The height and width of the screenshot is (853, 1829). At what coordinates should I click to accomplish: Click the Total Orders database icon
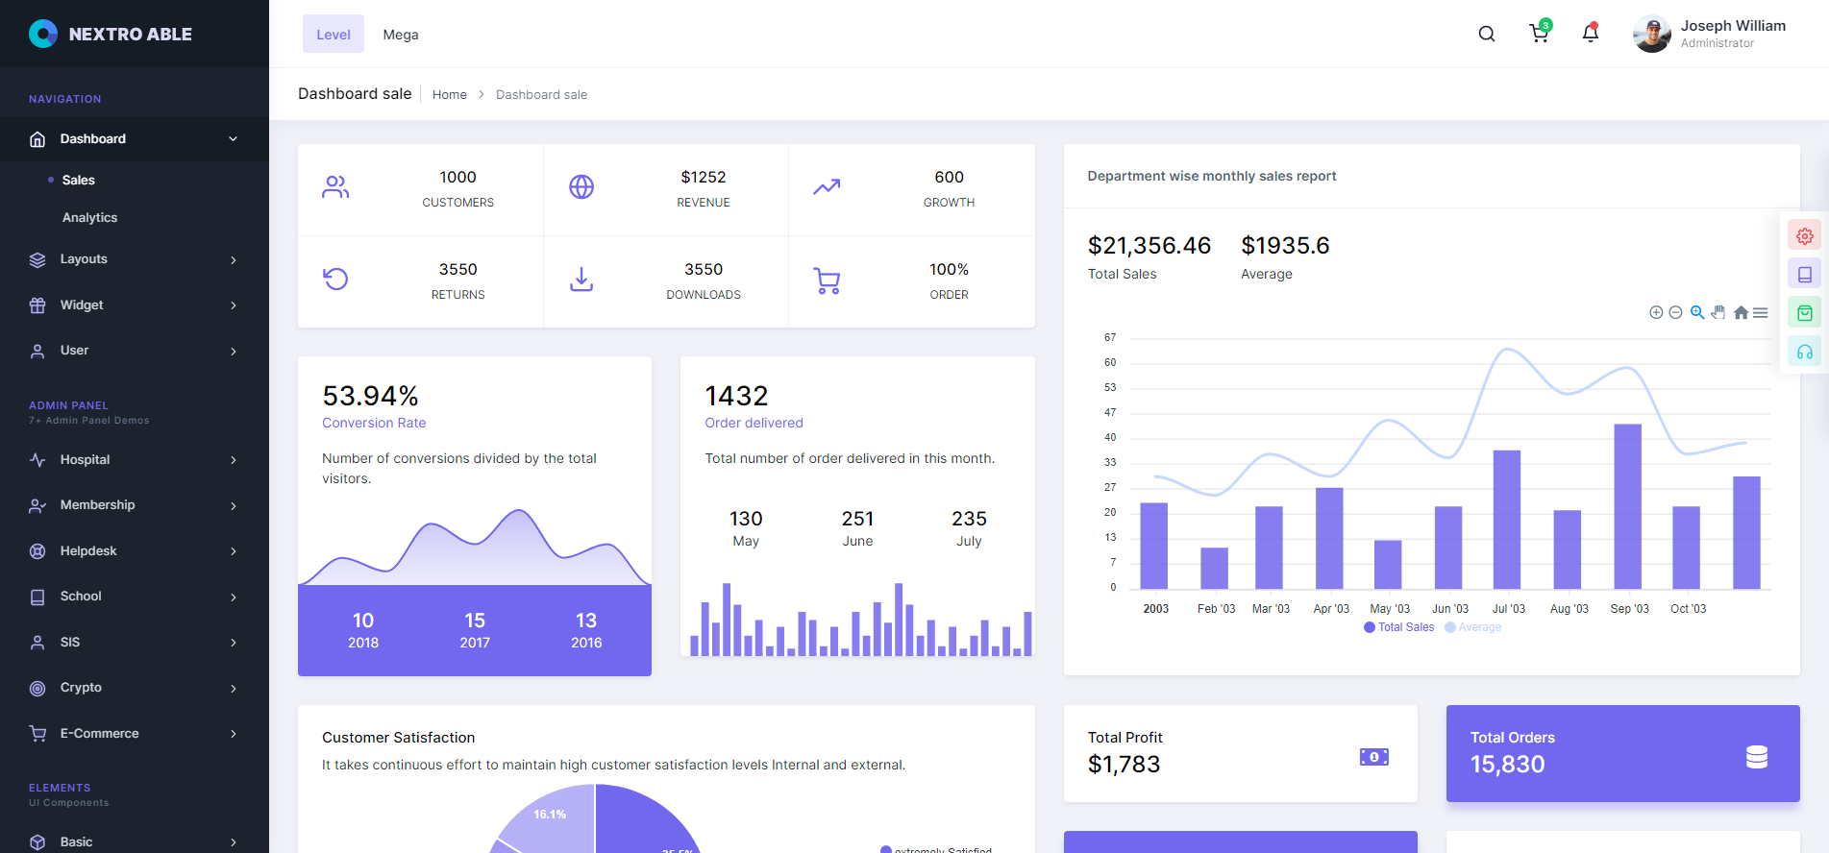click(x=1757, y=757)
